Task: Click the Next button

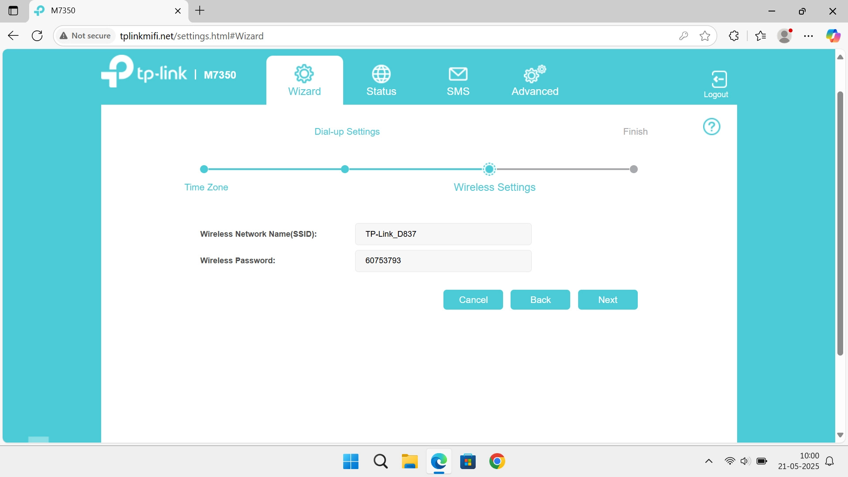Action: (x=607, y=299)
